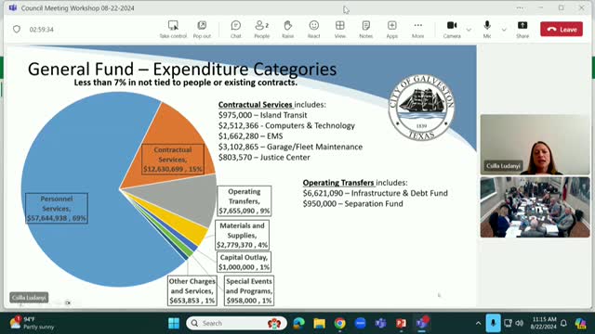
Task: Click the taskbar Search box
Action: [x=236, y=323]
